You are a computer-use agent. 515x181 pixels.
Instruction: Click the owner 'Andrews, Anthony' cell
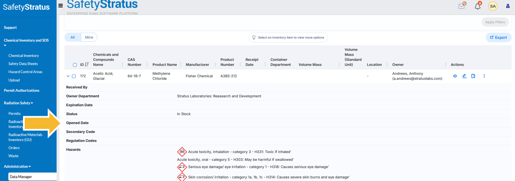coord(417,76)
